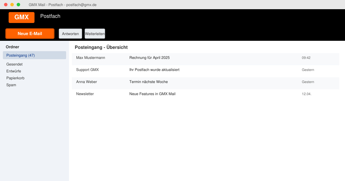The width and height of the screenshot is (345, 181).
Task: Compose with the Neue E-Mail button
Action: click(x=30, y=34)
